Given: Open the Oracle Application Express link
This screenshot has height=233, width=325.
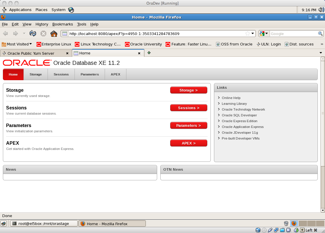Looking at the screenshot, I should pyautogui.click(x=242, y=127).
